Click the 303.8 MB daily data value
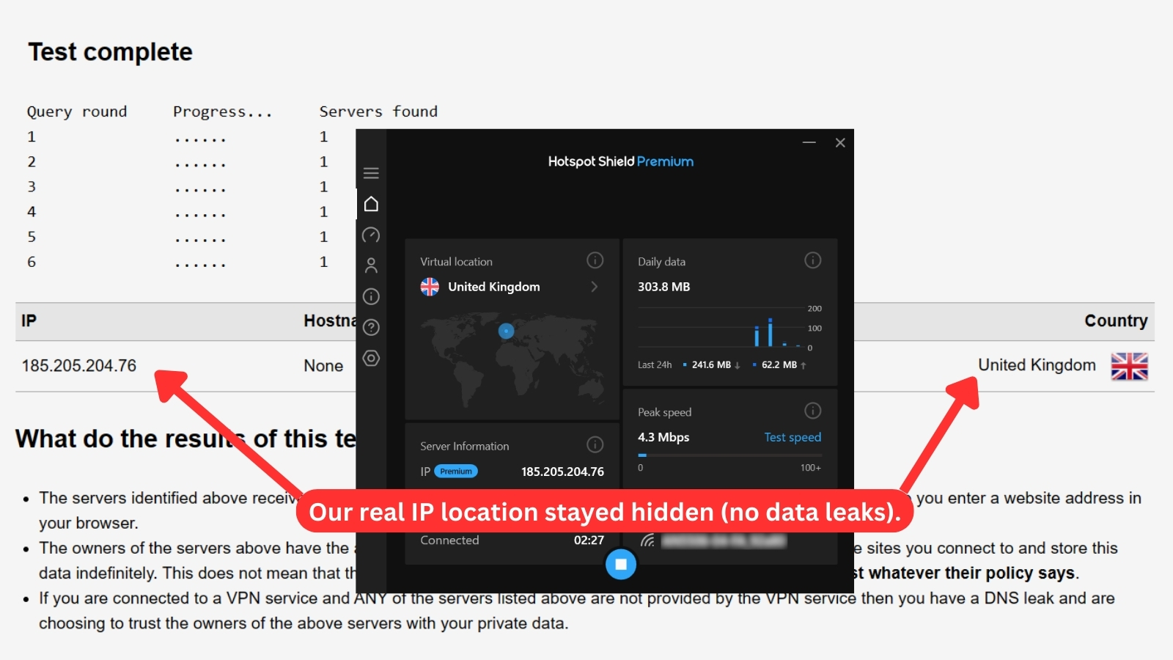1173x660 pixels. pos(663,287)
